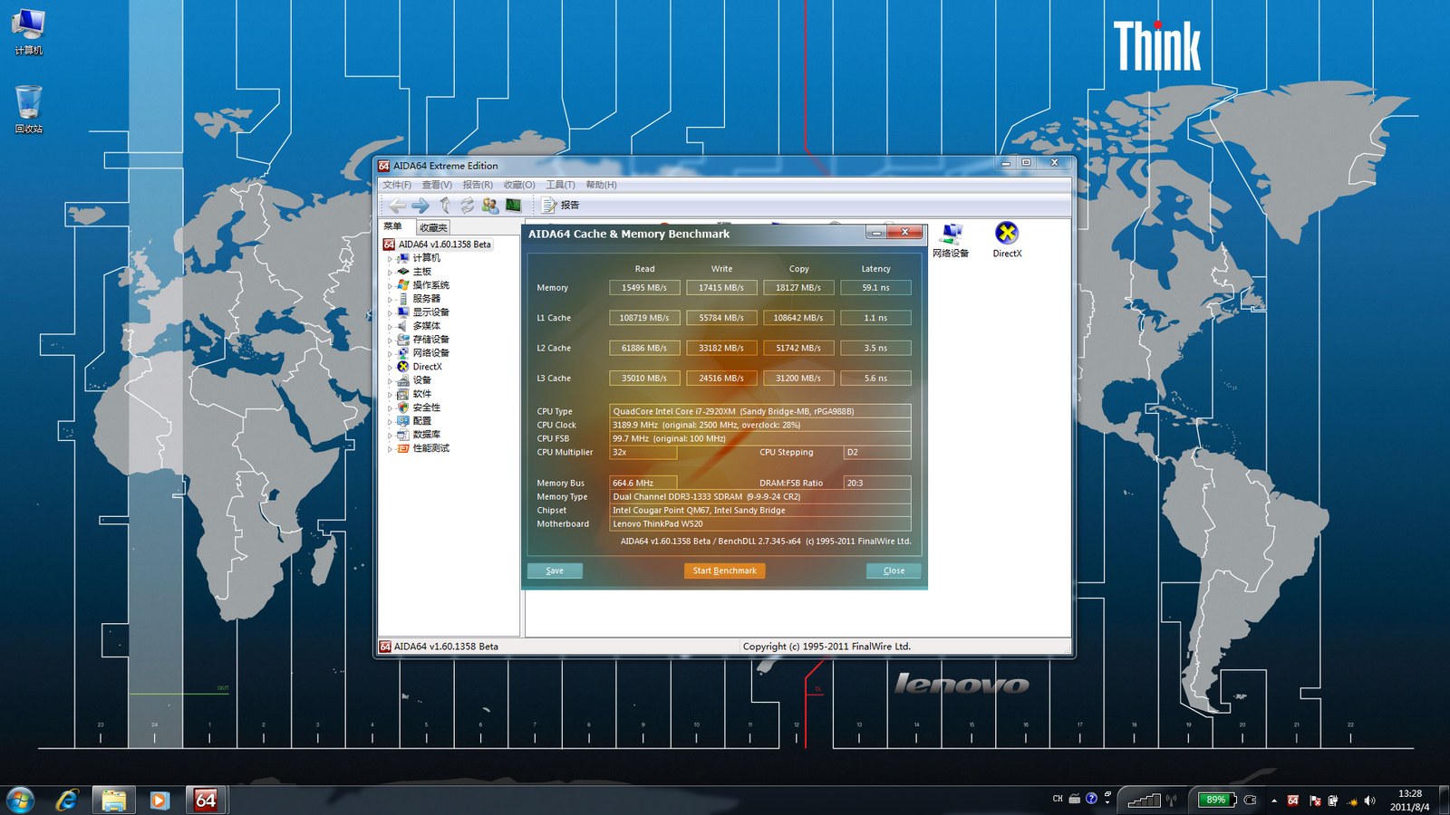This screenshot has width=1450, height=815.
Task: Select 主板 in the tree
Action: click(x=414, y=272)
